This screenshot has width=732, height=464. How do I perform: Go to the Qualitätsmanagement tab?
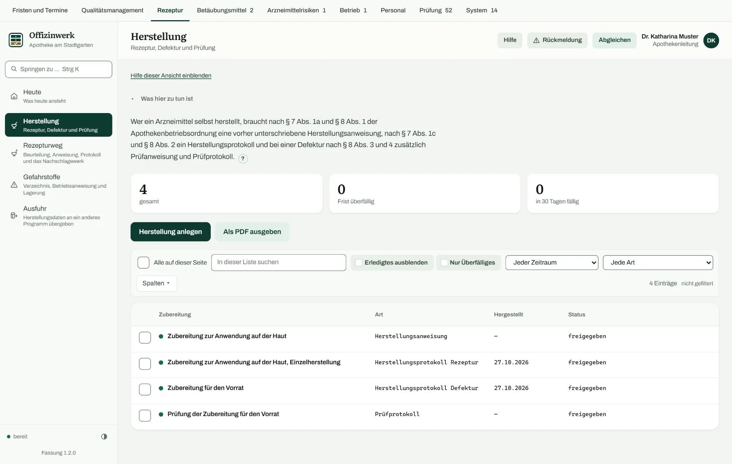pos(112,10)
